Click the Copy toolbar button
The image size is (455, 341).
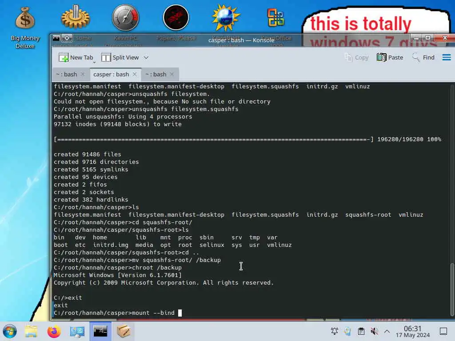point(356,57)
